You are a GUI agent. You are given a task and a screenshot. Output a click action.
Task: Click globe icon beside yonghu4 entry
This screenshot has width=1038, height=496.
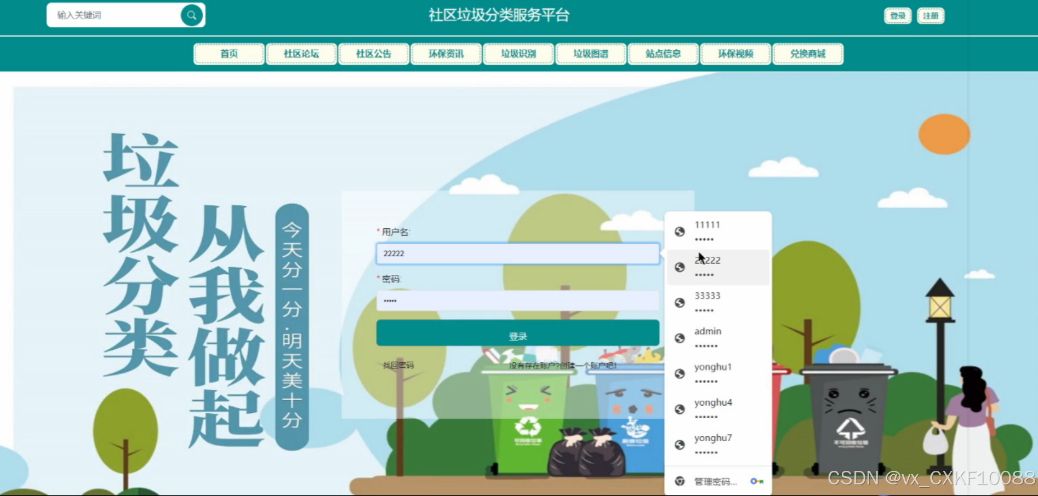[x=680, y=410]
